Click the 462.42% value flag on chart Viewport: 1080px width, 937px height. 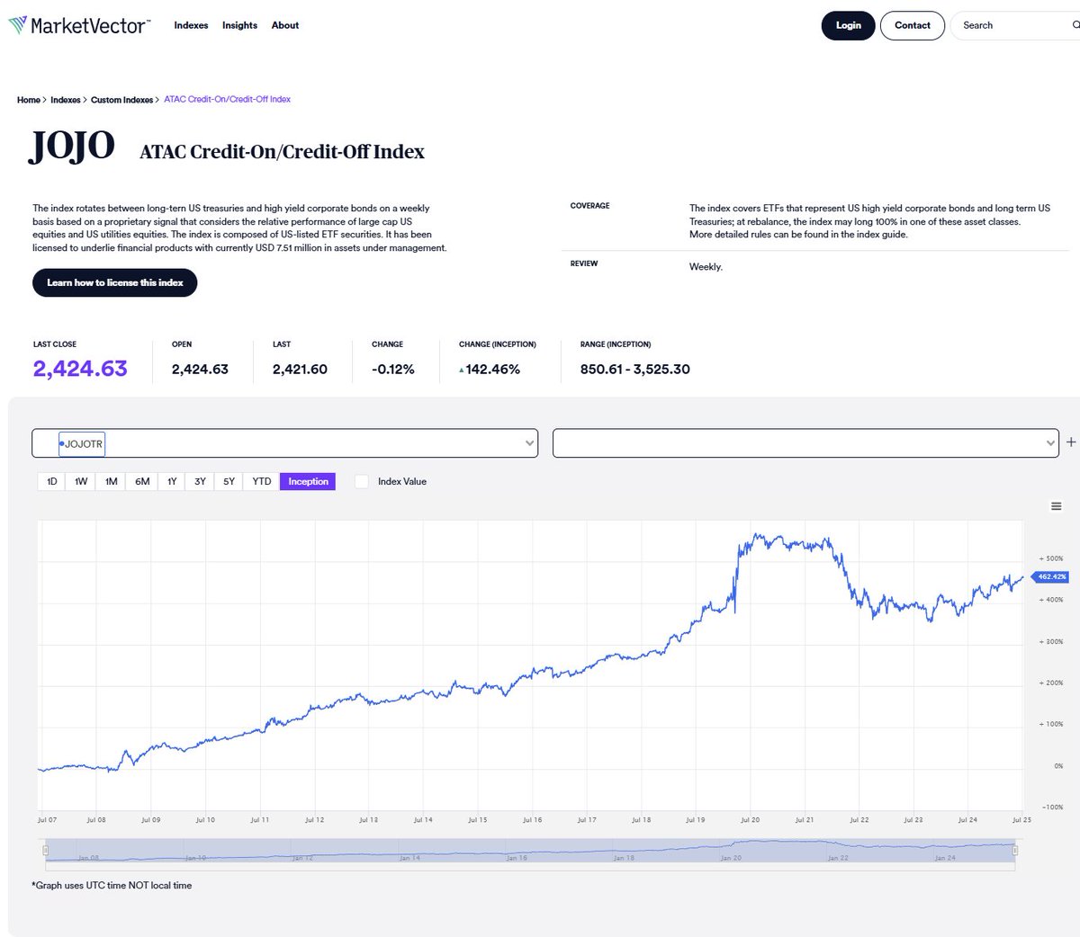point(1049,576)
